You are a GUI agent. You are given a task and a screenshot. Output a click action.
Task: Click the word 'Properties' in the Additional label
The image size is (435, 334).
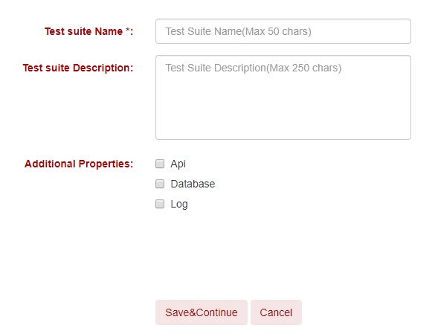click(x=105, y=164)
